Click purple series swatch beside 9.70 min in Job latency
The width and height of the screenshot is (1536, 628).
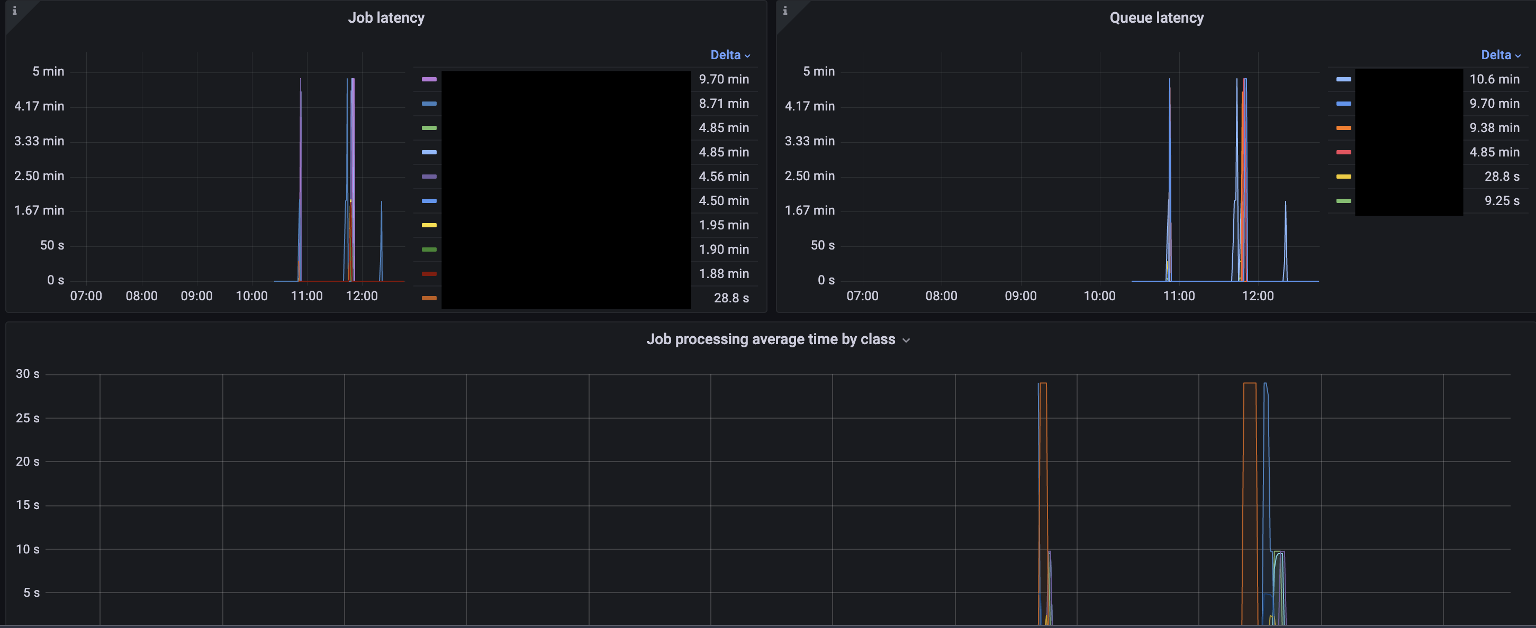click(x=429, y=79)
